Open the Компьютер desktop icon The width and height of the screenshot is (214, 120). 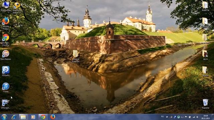coord(6,6)
